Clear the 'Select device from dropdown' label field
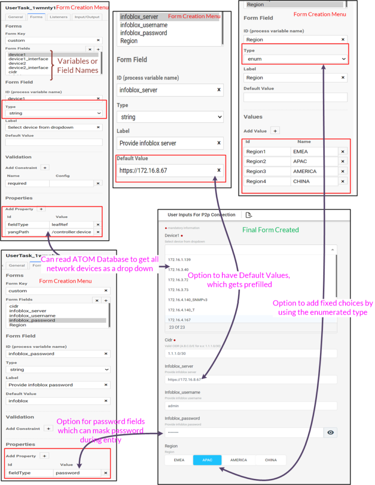375x485 pixels. point(98,127)
